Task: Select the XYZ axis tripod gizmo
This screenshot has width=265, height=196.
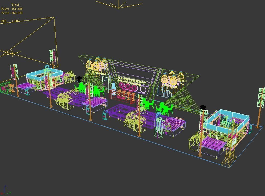Action: point(6,190)
